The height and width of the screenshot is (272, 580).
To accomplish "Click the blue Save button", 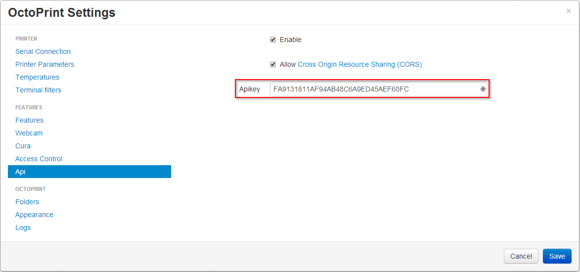I will [x=557, y=256].
